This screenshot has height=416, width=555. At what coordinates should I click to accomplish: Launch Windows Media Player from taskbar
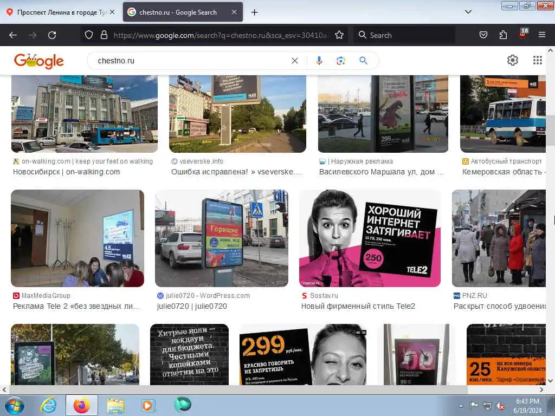click(x=147, y=405)
